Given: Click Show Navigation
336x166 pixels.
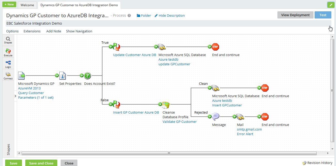Looking at the screenshot, I should 79,31.
